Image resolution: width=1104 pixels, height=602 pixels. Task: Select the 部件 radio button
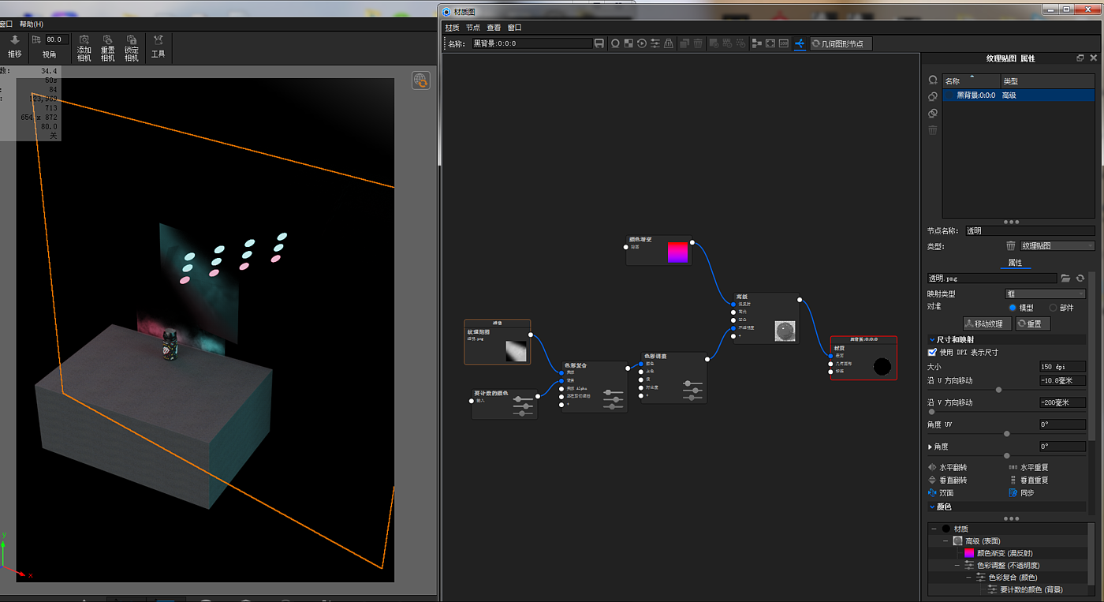tap(1053, 308)
